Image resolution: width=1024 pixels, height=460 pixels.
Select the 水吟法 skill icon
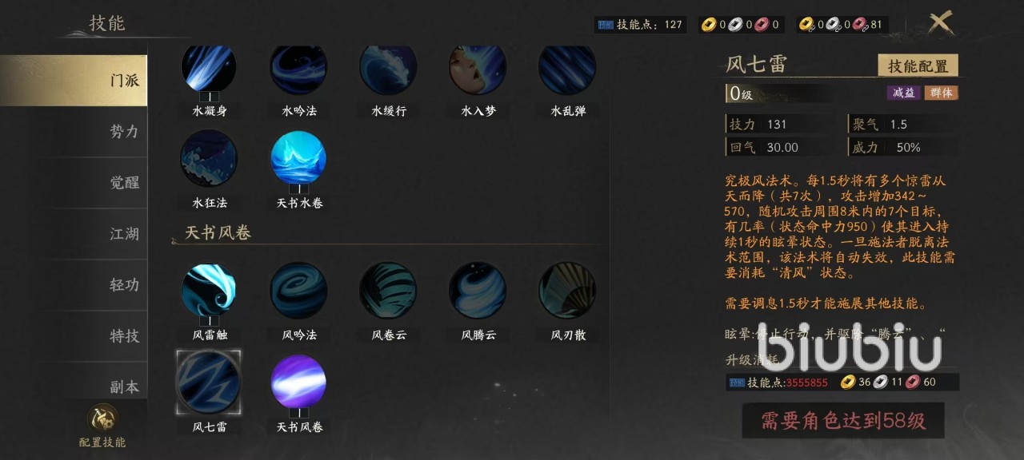tap(298, 69)
